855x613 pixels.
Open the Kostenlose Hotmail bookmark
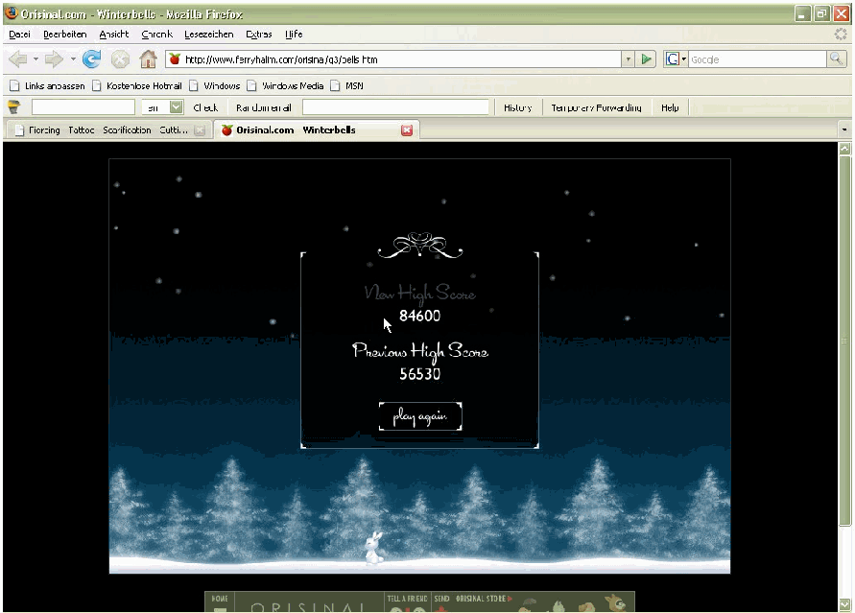pos(137,86)
